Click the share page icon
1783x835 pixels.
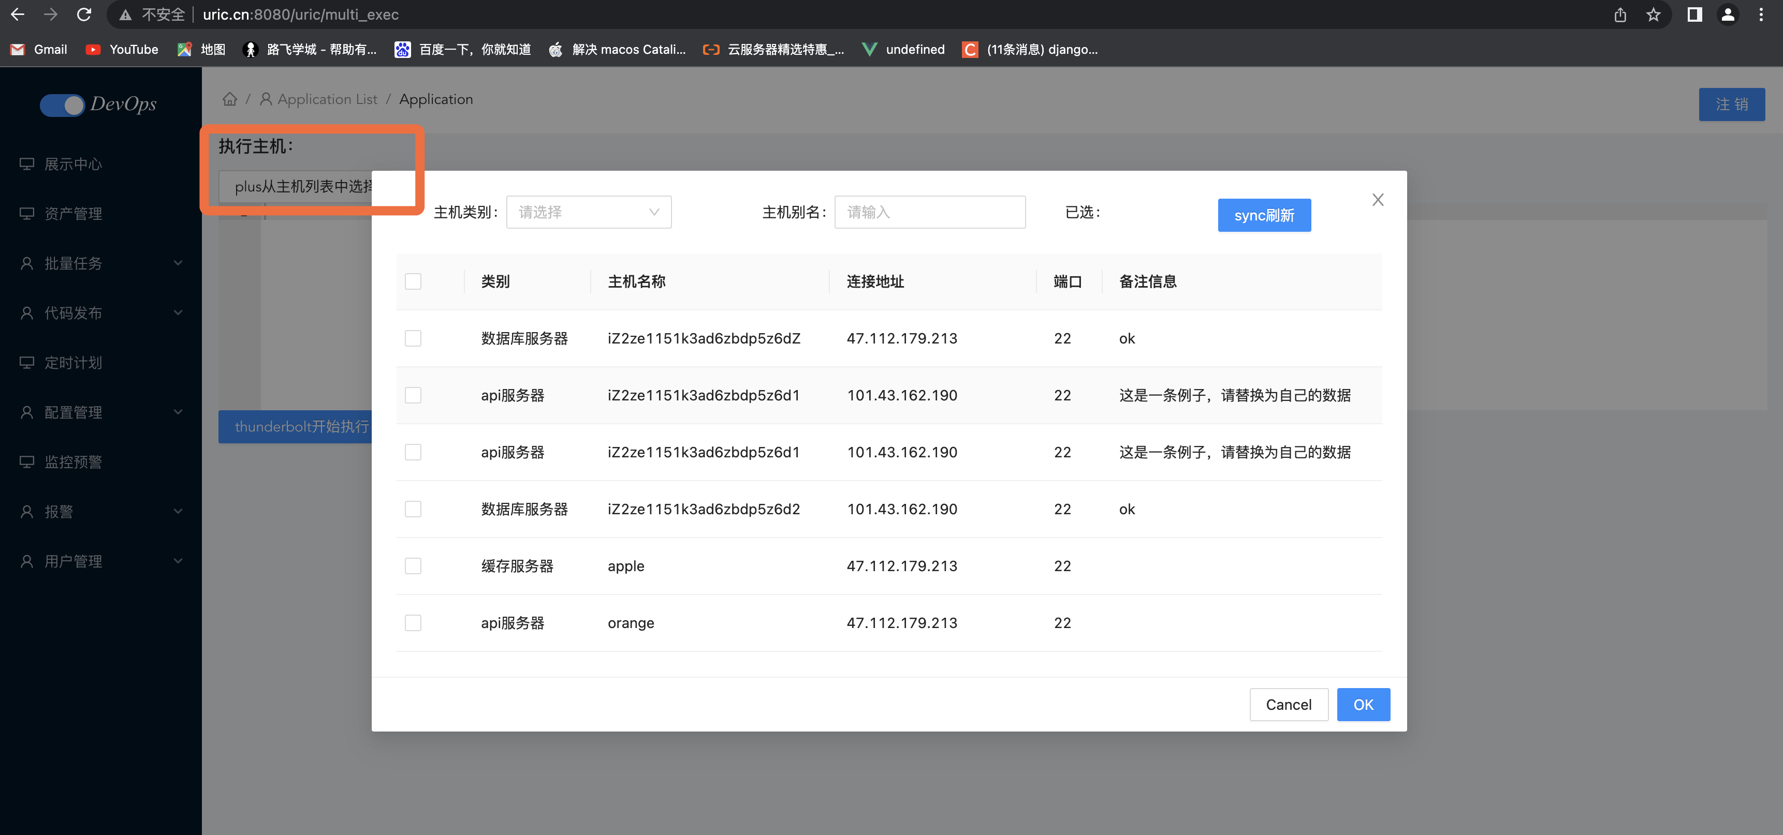pyautogui.click(x=1620, y=14)
